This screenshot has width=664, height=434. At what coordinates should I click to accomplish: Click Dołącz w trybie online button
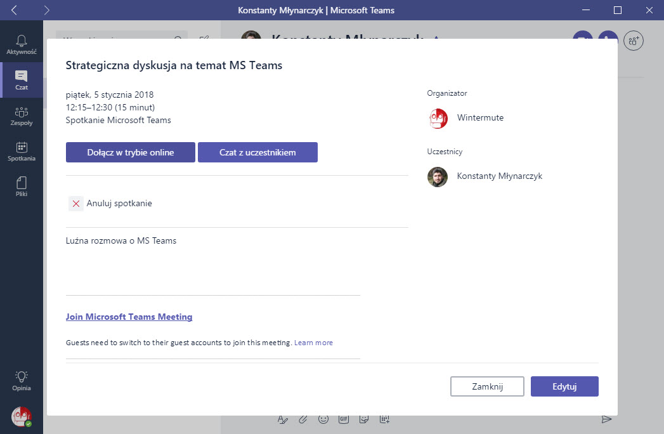[x=131, y=152]
